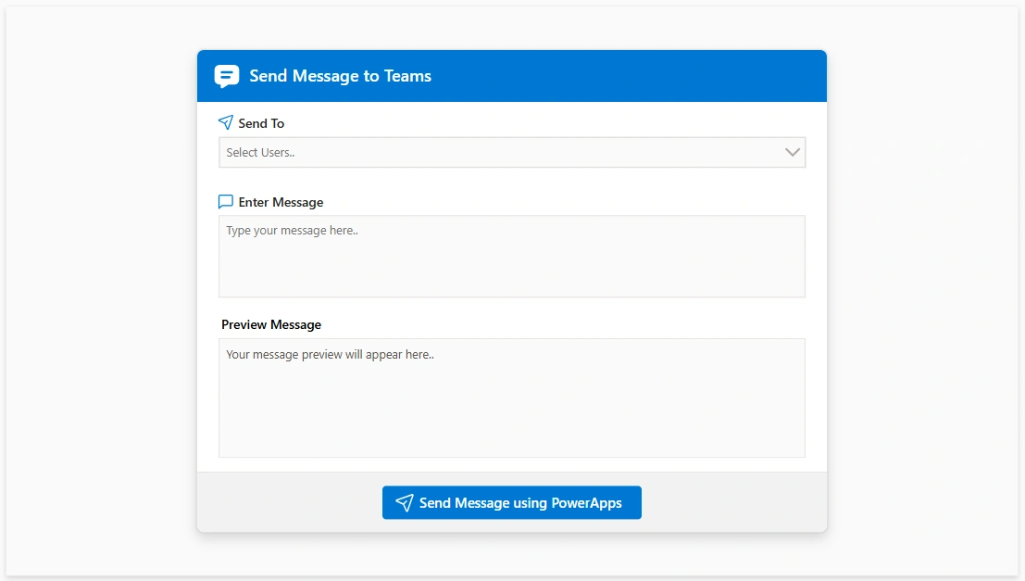Click the Send Message to Teams title
The width and height of the screenshot is (1025, 581).
click(x=341, y=76)
